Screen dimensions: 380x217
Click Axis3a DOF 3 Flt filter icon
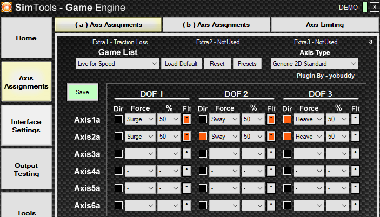pos(355,153)
